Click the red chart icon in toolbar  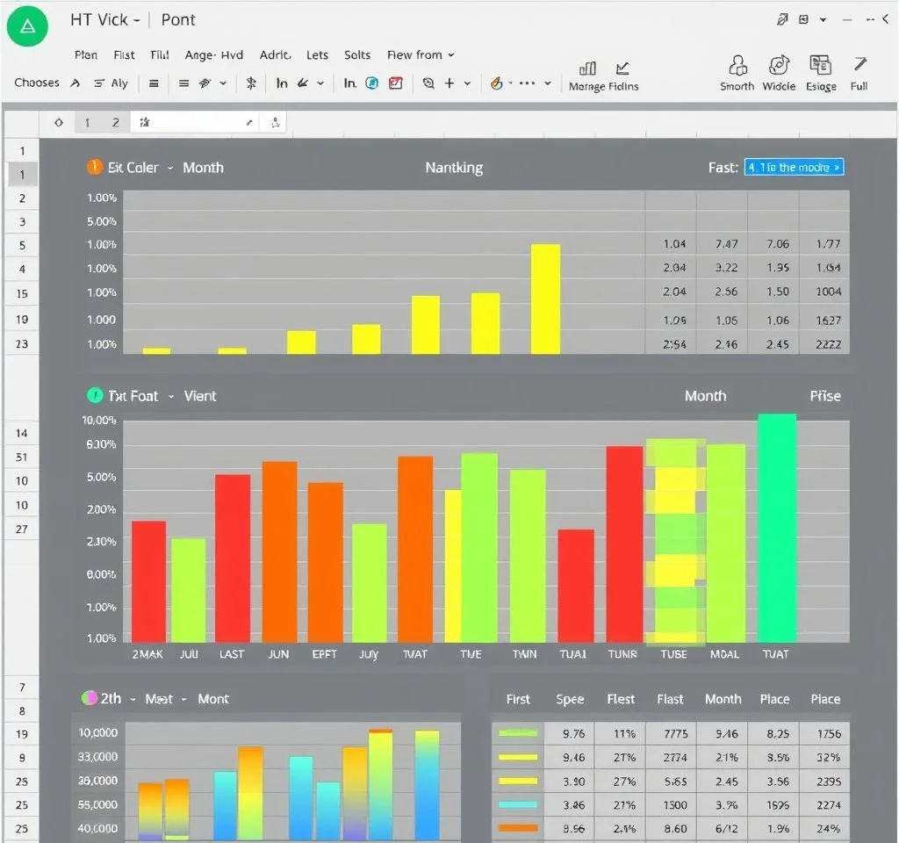[x=396, y=83]
